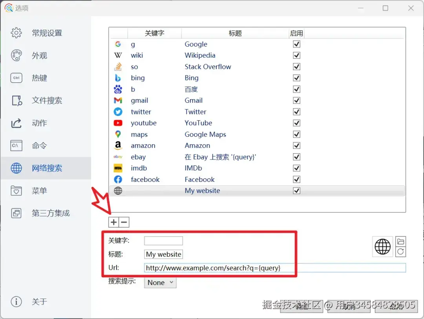Click the palette icon for 外观
This screenshot has width=424, height=319.
coord(16,55)
